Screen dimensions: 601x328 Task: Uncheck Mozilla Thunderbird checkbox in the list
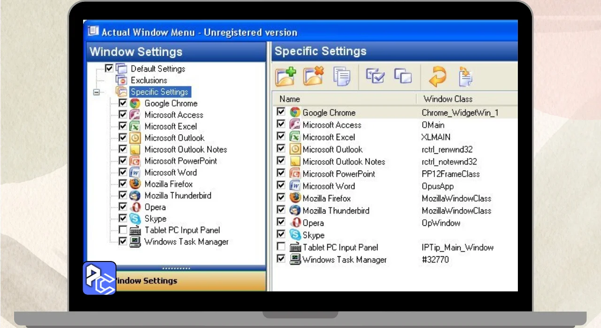tap(281, 209)
